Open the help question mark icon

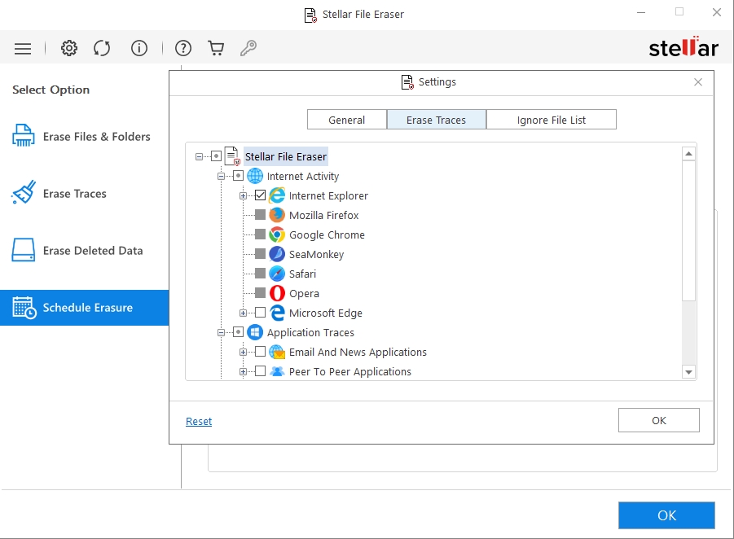click(x=183, y=49)
